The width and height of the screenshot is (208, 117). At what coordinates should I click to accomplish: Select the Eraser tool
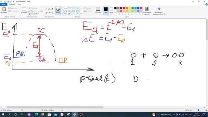click(x=46, y=13)
